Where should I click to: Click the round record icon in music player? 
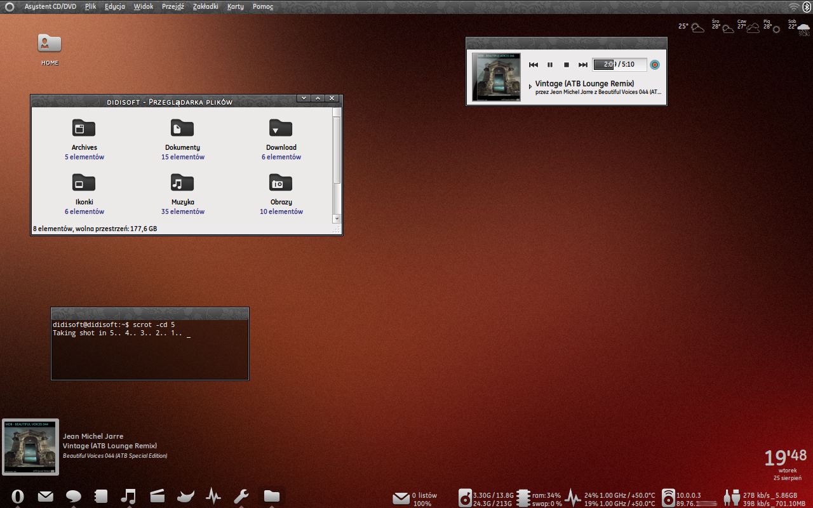pos(655,65)
